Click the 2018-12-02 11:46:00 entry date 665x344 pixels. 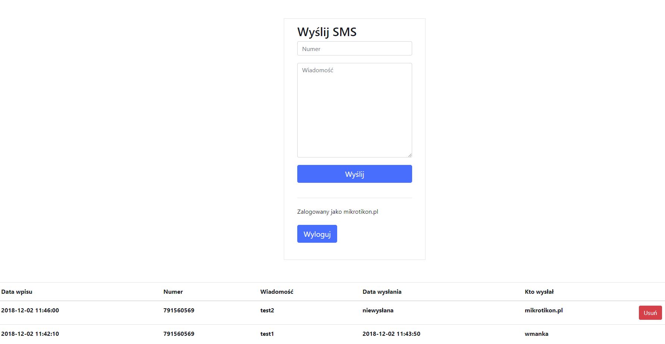tap(30, 310)
